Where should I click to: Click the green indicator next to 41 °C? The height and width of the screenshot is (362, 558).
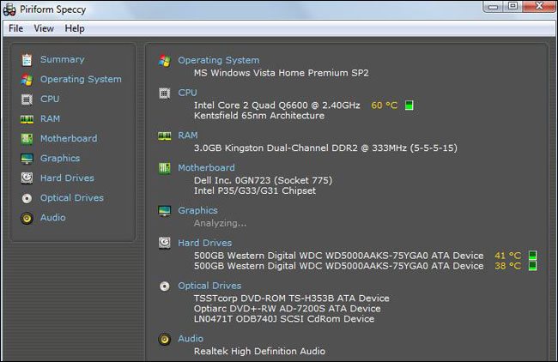click(532, 256)
